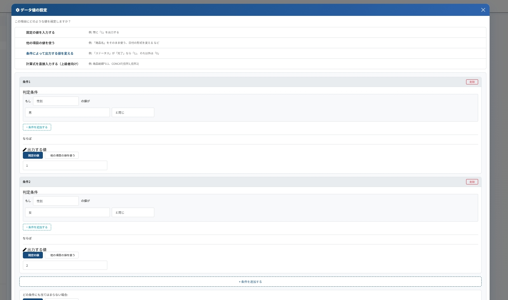Delete 条件2 with its 削除 button
This screenshot has width=508, height=300.
pos(472,182)
